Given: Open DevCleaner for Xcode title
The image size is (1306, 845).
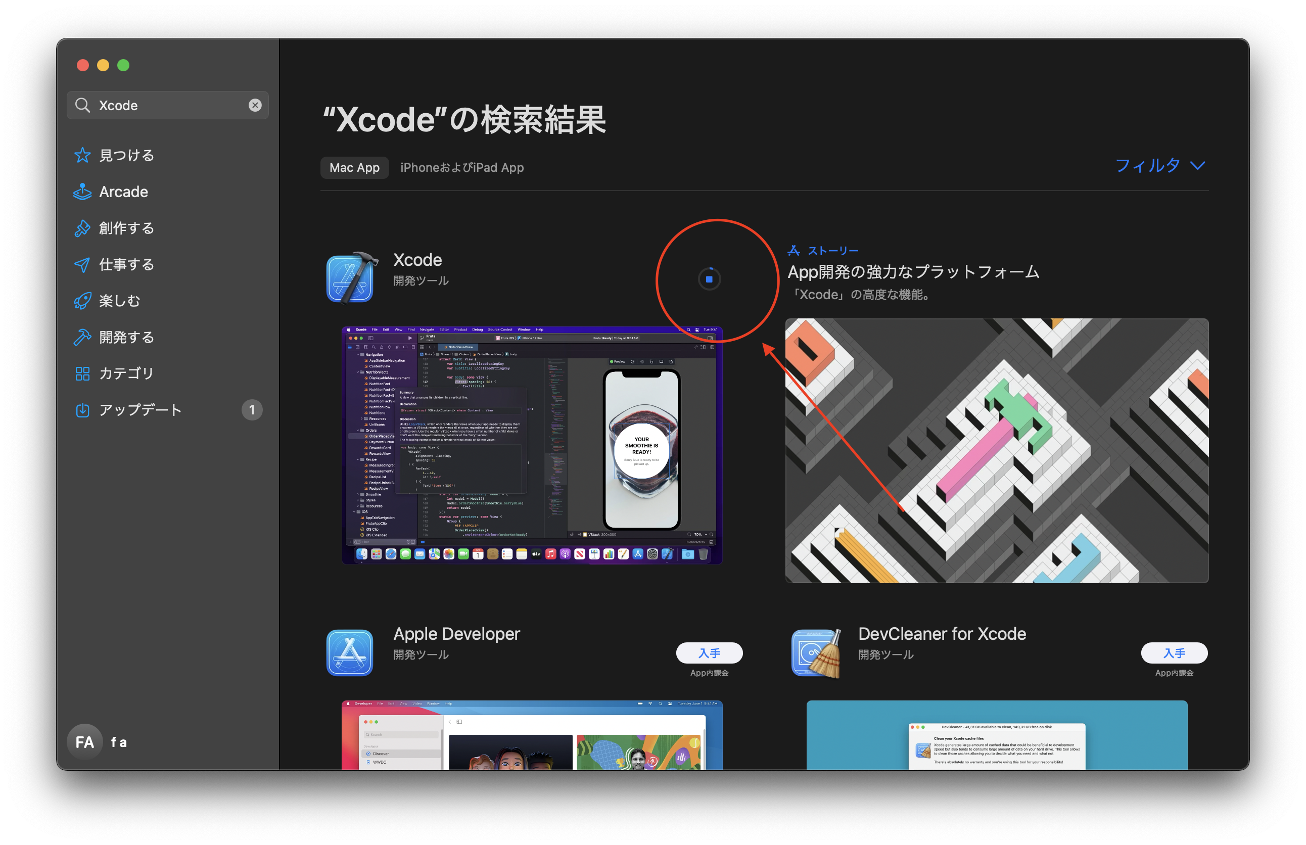Looking at the screenshot, I should (942, 634).
